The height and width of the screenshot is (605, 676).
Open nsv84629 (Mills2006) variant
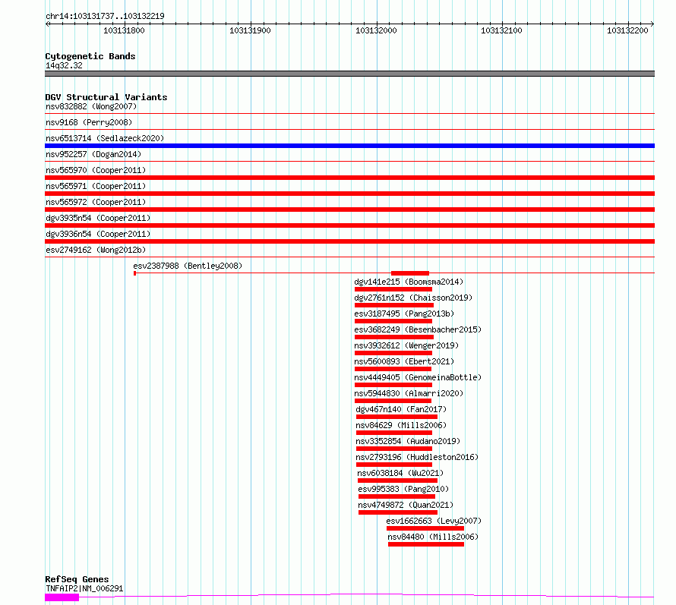(x=401, y=425)
